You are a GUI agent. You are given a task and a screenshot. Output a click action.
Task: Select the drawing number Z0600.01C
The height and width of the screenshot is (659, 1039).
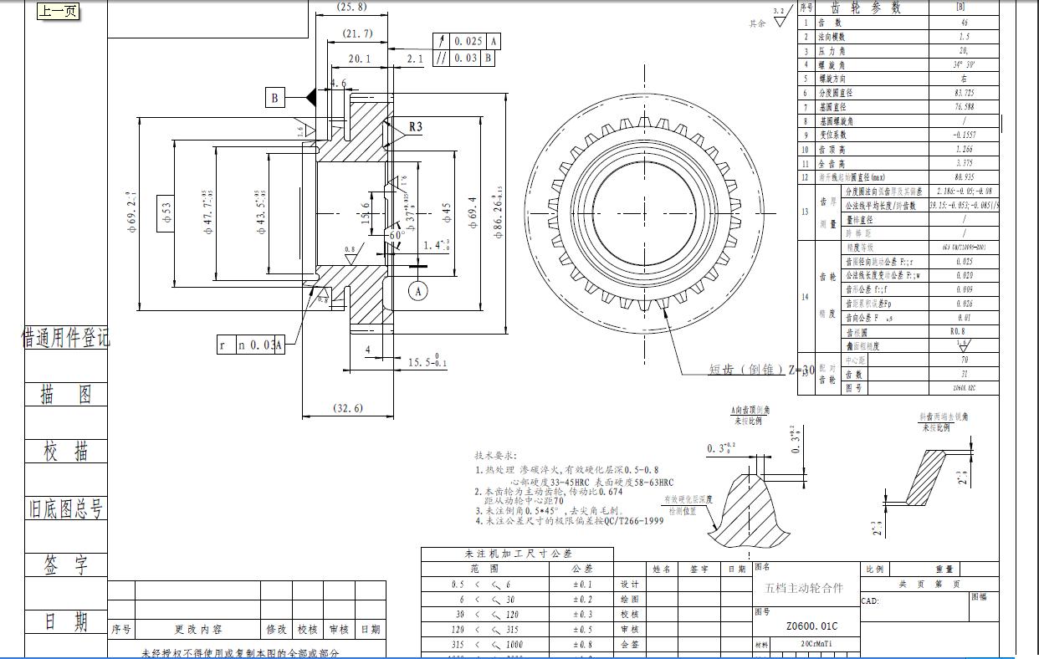[811, 626]
